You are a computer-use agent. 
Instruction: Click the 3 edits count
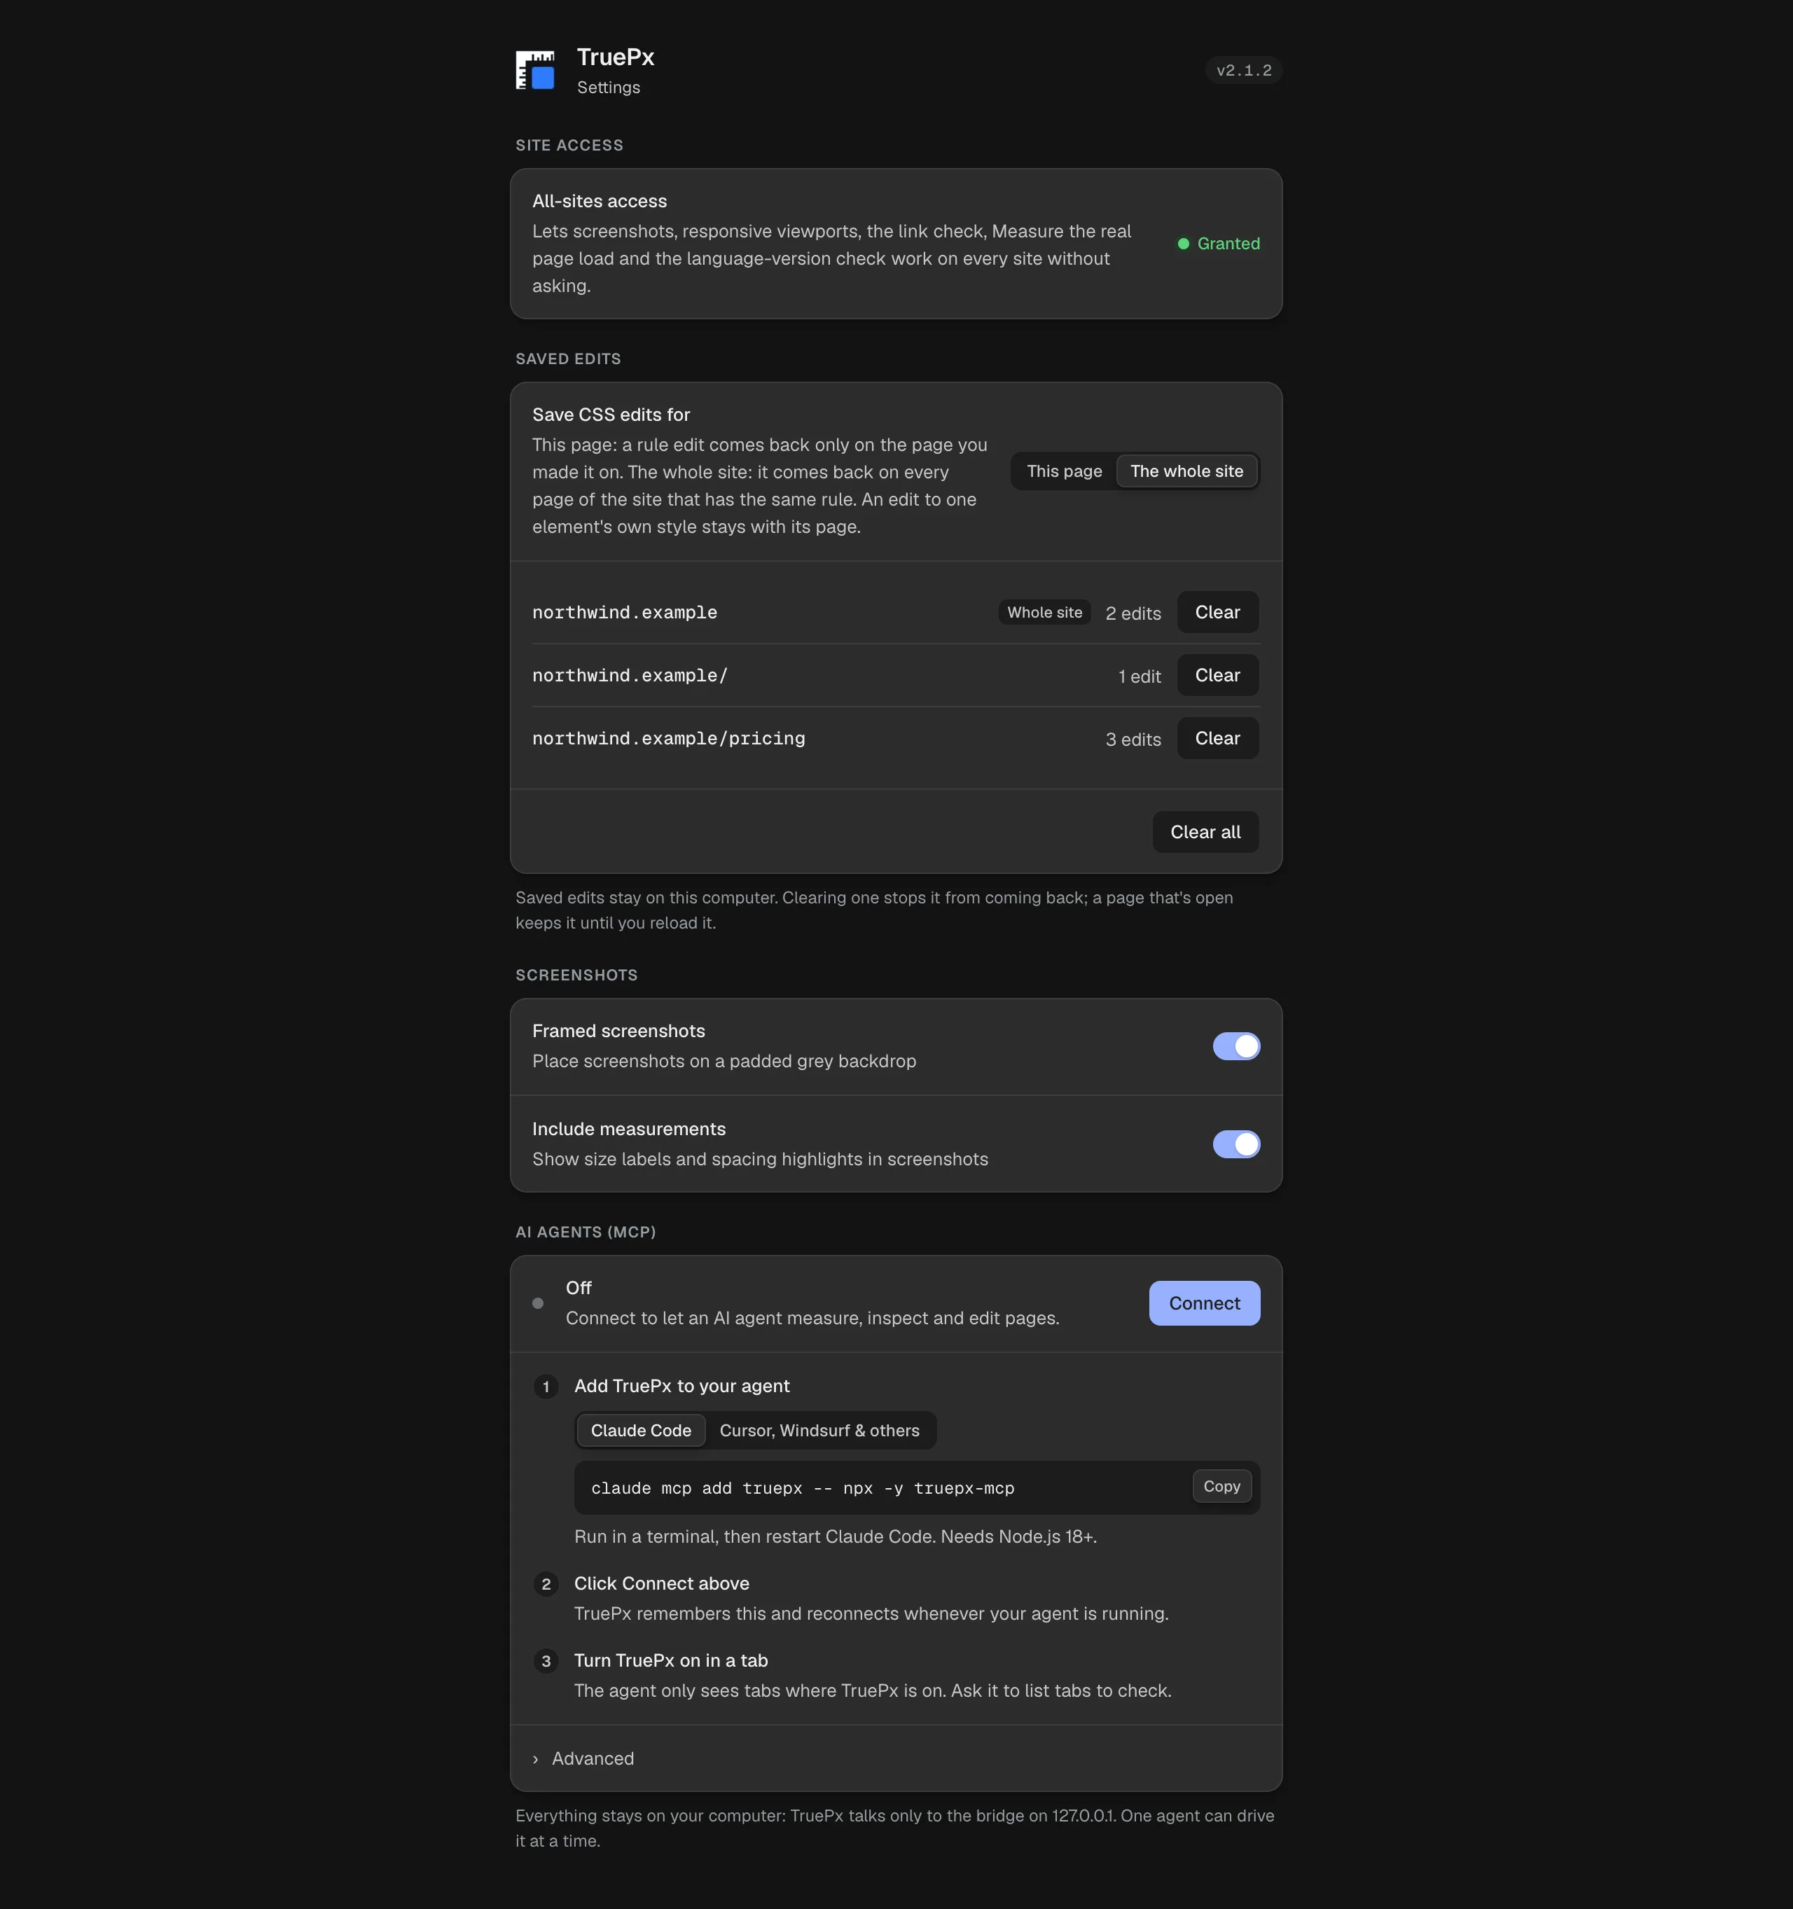tap(1133, 740)
